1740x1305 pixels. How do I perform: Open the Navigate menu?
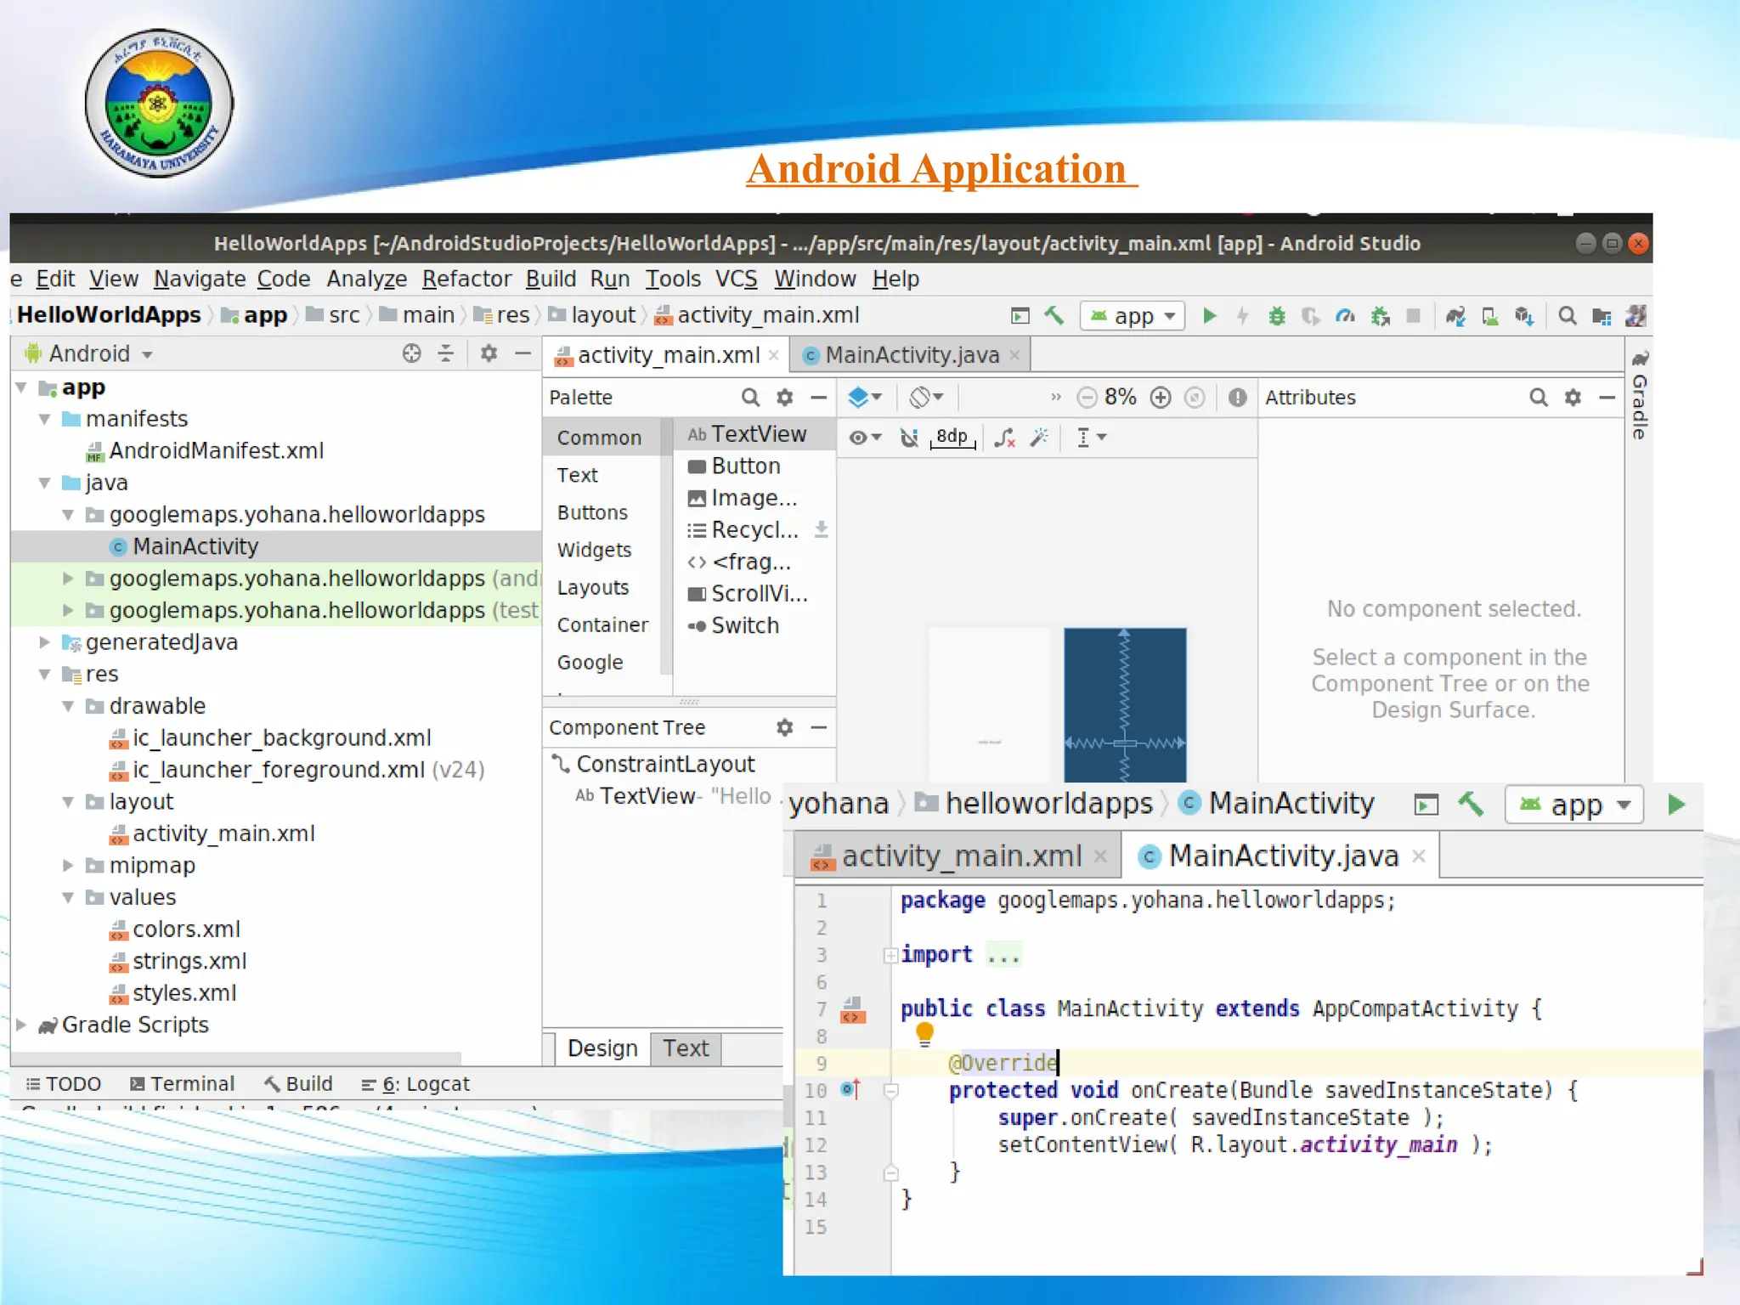[x=200, y=279]
